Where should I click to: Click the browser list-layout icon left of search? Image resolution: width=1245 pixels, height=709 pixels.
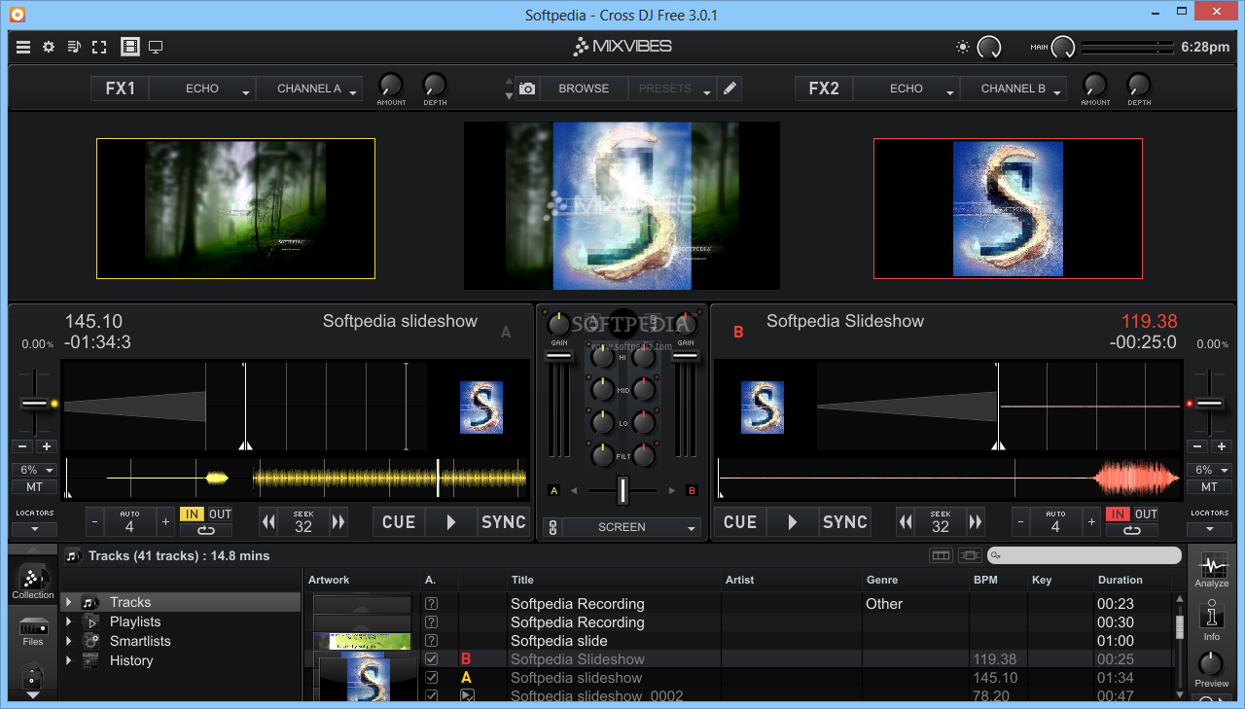pyautogui.click(x=941, y=555)
